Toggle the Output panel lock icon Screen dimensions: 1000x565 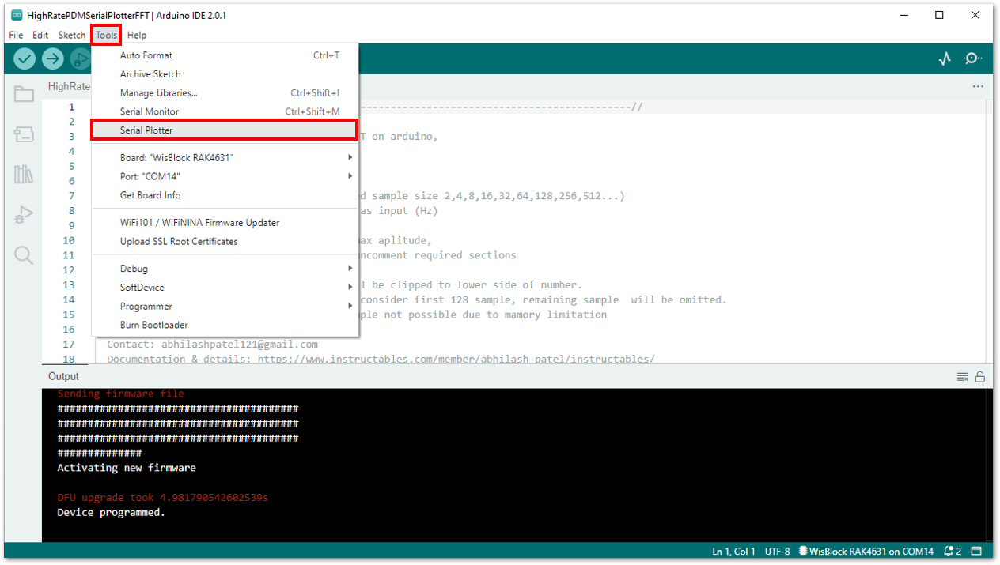pos(980,377)
